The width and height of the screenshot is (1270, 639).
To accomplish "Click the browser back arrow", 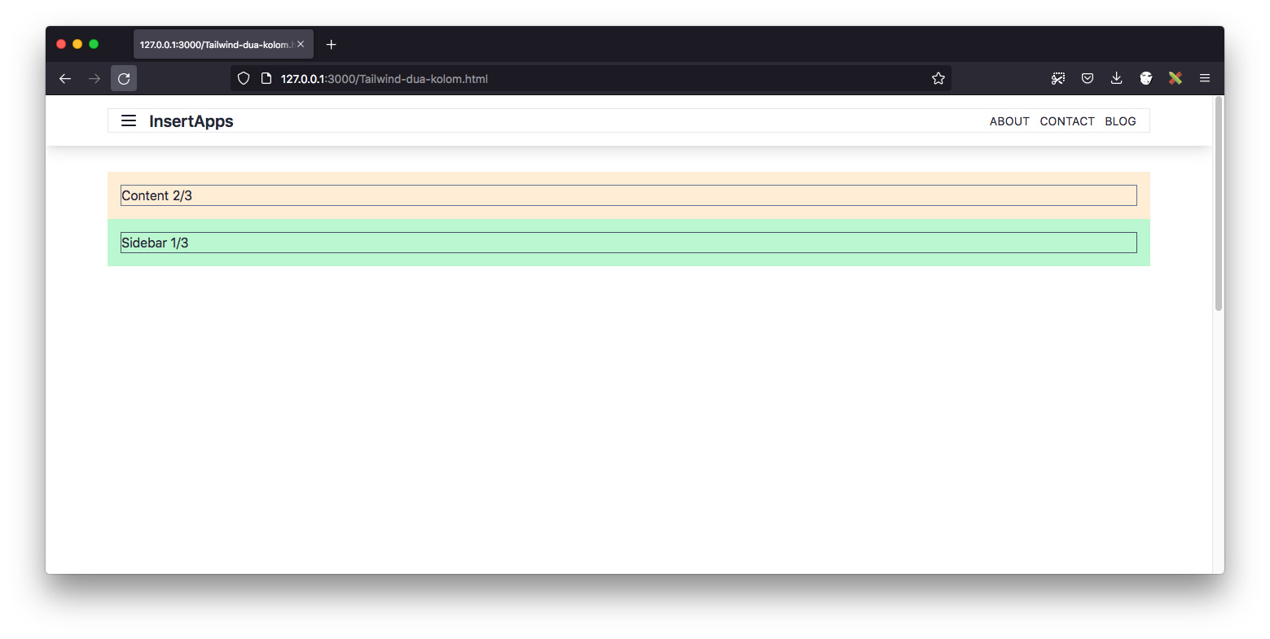I will 65,79.
